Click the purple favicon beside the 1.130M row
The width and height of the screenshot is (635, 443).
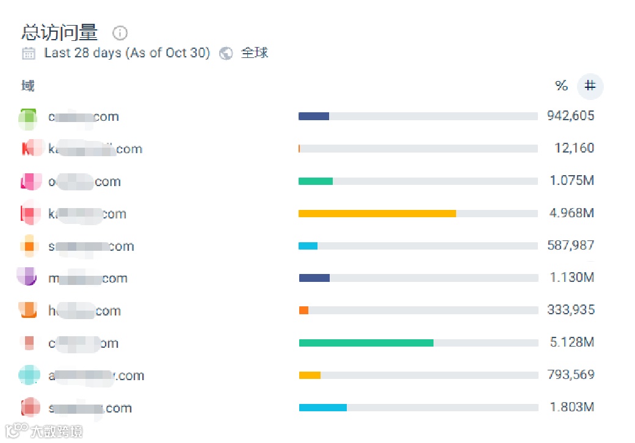[x=27, y=277]
